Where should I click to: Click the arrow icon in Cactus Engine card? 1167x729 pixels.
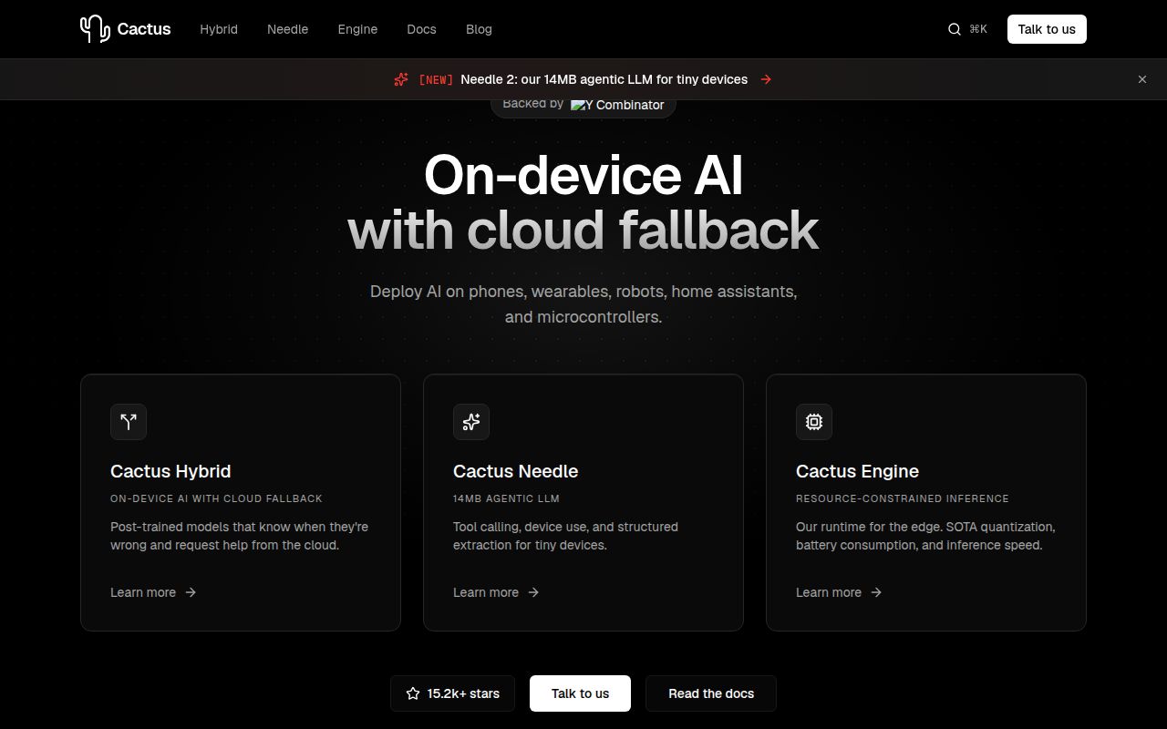click(x=876, y=592)
